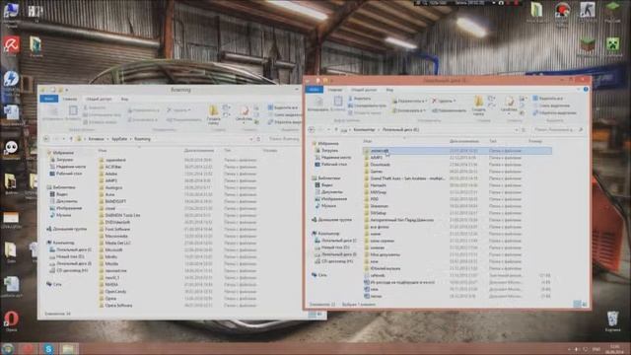Click search magnifier in Local Disk E window

581,129
